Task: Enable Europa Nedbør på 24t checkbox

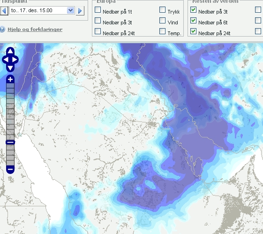Action: 98,31
